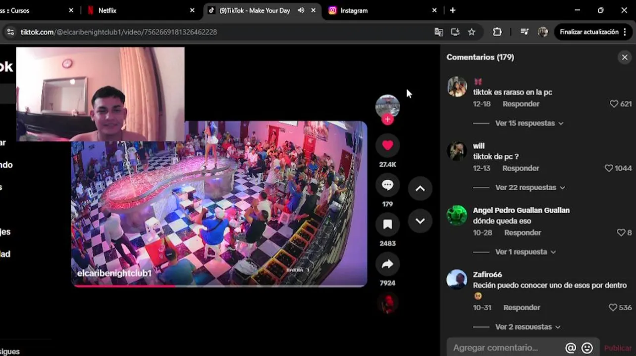Open browser three-dot menu
Screen dimensions: 636x356
tap(626, 32)
